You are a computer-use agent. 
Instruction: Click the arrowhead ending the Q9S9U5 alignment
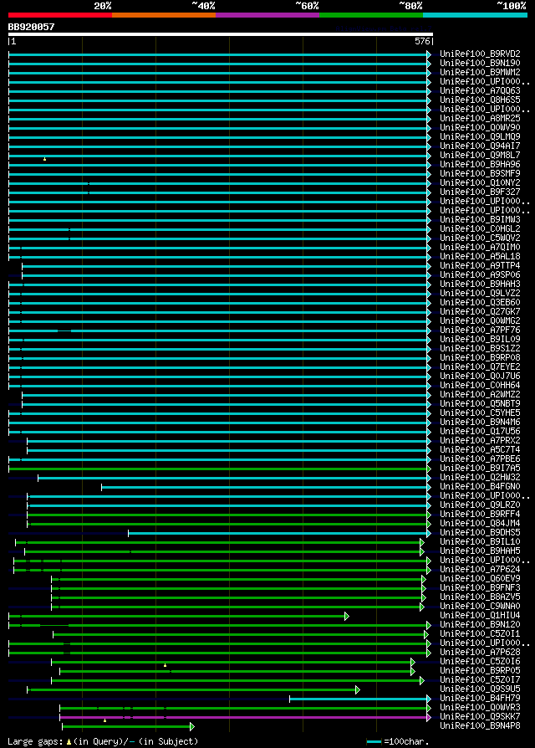[358, 689]
